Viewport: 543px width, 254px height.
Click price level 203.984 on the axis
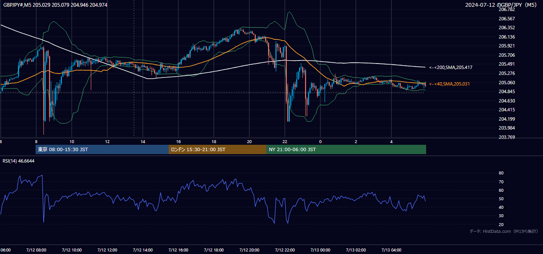point(506,128)
